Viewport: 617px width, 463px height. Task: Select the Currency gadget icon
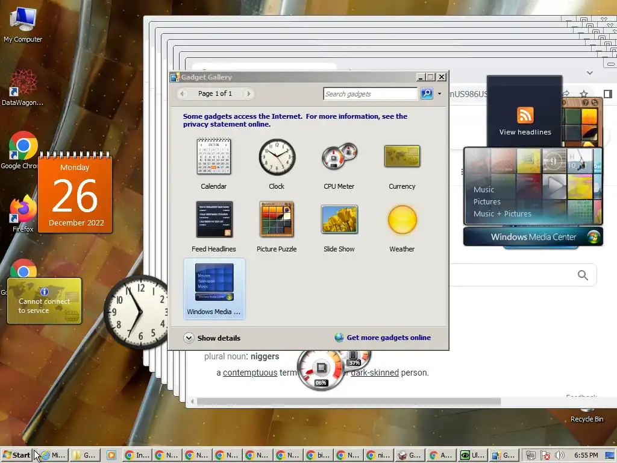click(x=402, y=156)
